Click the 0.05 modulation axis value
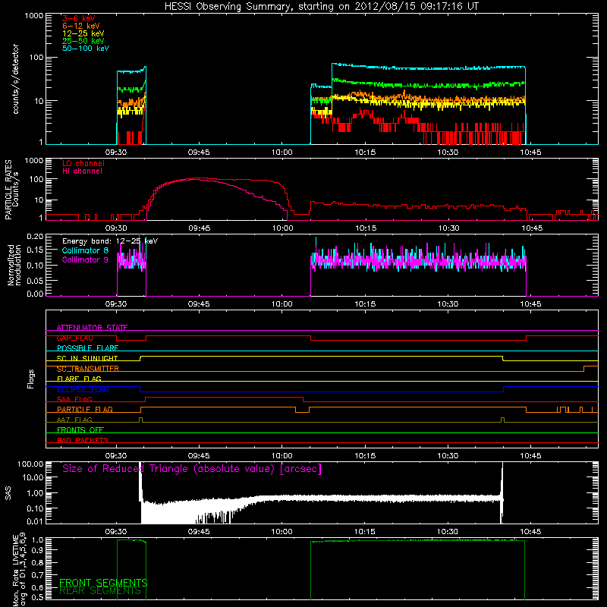Viewport: 607px width, 607px height. tap(35, 281)
